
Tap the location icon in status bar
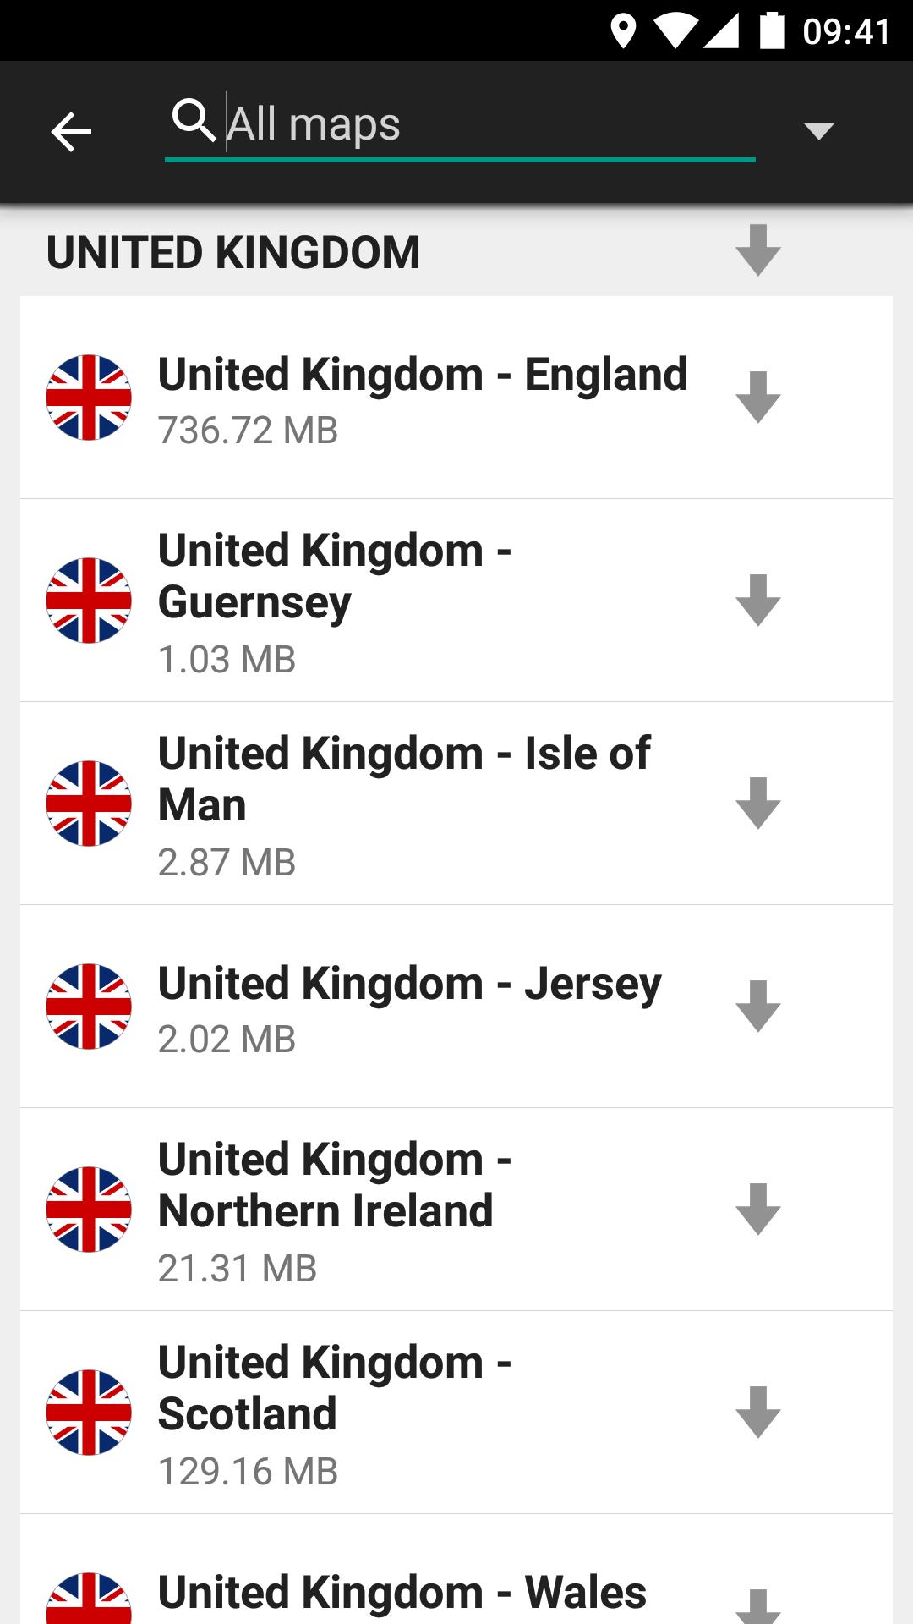[x=623, y=31]
